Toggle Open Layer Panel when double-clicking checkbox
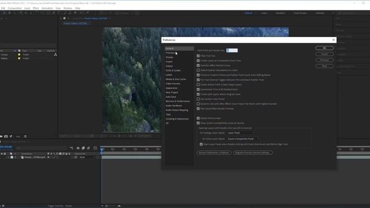Viewport: 370px width, 208px height. point(201,144)
